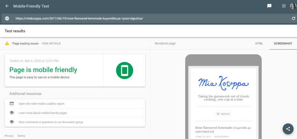Learn more about mobile-friendly pages
This screenshot has height=139, width=297.
43,113
